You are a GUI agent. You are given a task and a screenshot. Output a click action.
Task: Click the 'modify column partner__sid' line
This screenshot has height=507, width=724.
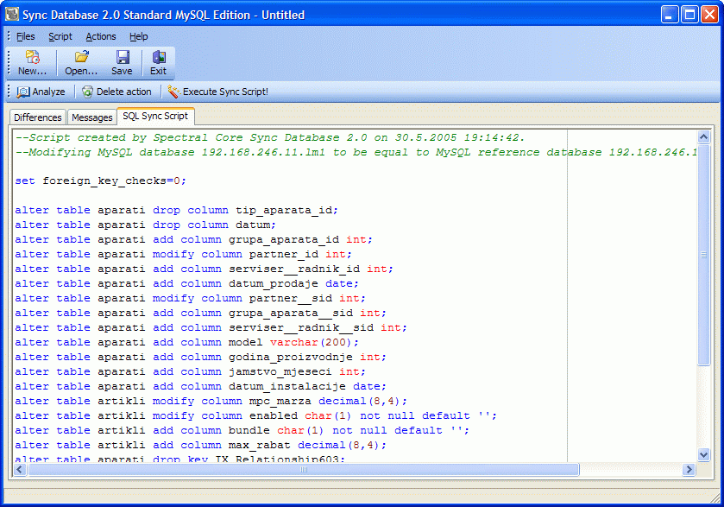tap(190, 299)
